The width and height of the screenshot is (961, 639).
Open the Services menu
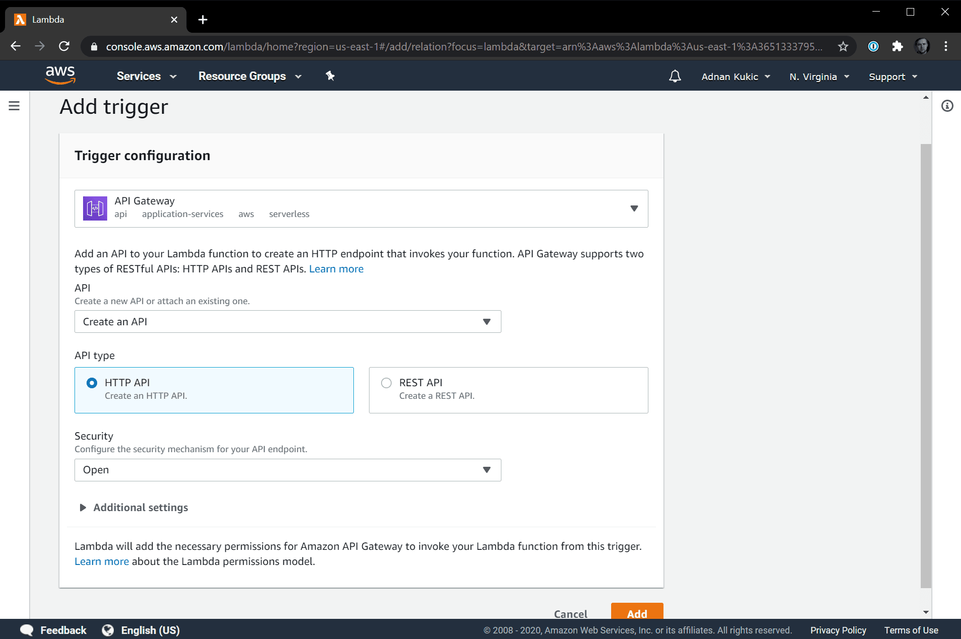(146, 77)
